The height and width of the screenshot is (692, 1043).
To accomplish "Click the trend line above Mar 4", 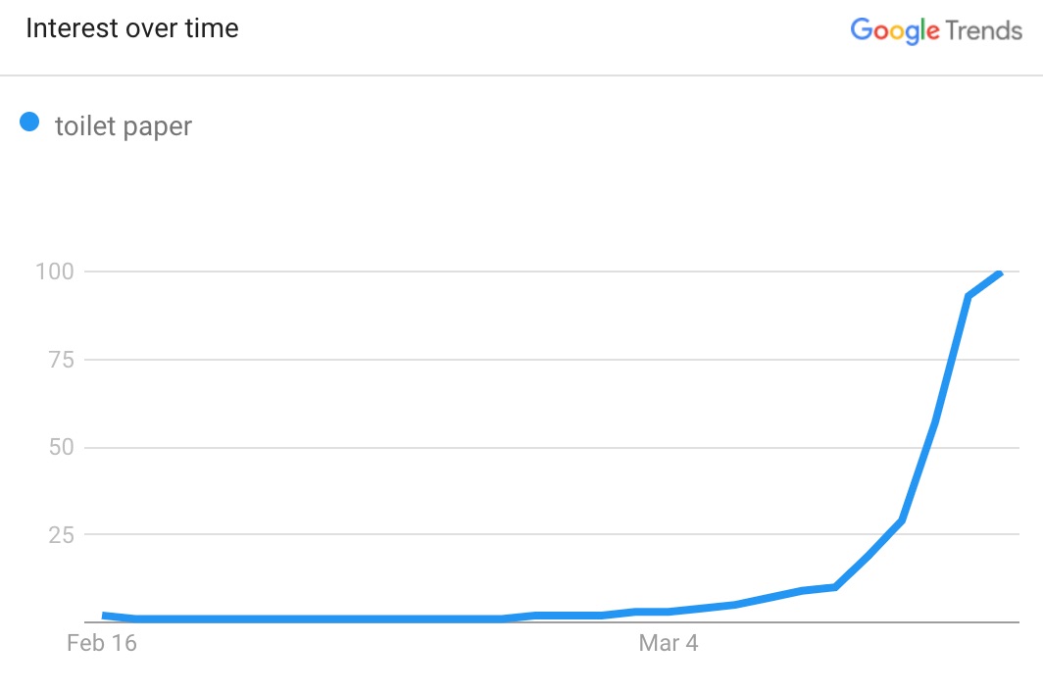I will pos(669,612).
